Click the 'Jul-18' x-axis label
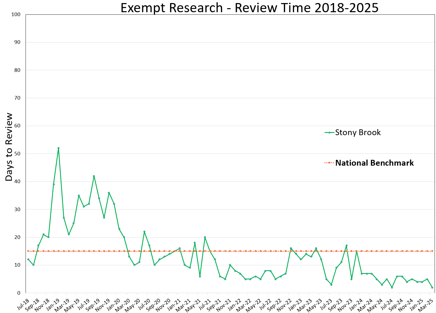Screen dimensions: 436x313 click(x=23, y=304)
